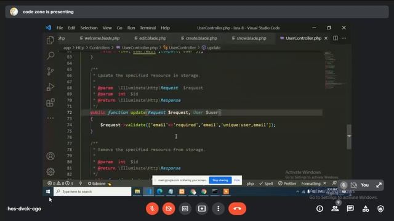394x221 pixels.
Task: Open the File menu
Action: point(60,28)
